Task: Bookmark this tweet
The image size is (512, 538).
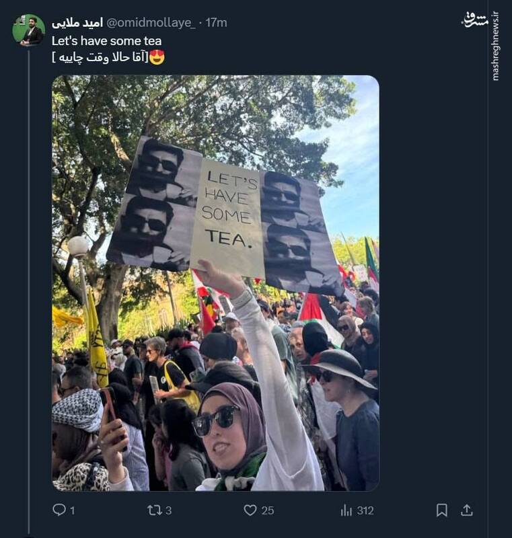Action: (441, 510)
